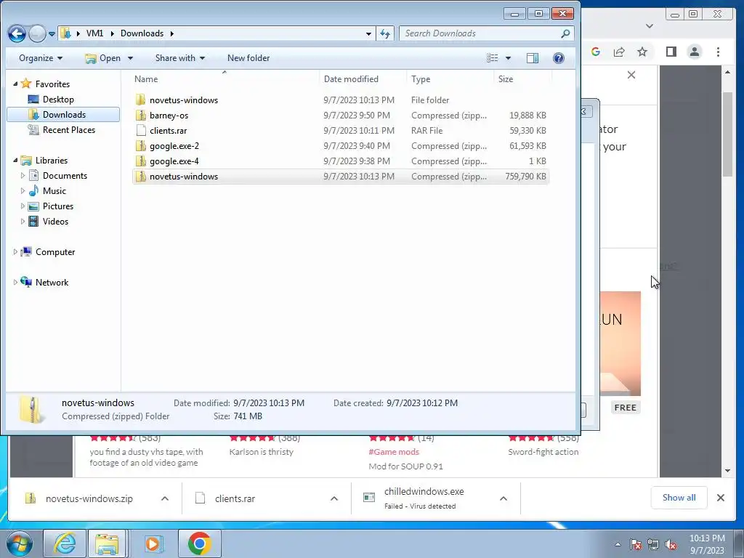Go back with the Explorer Back arrow

click(x=17, y=33)
